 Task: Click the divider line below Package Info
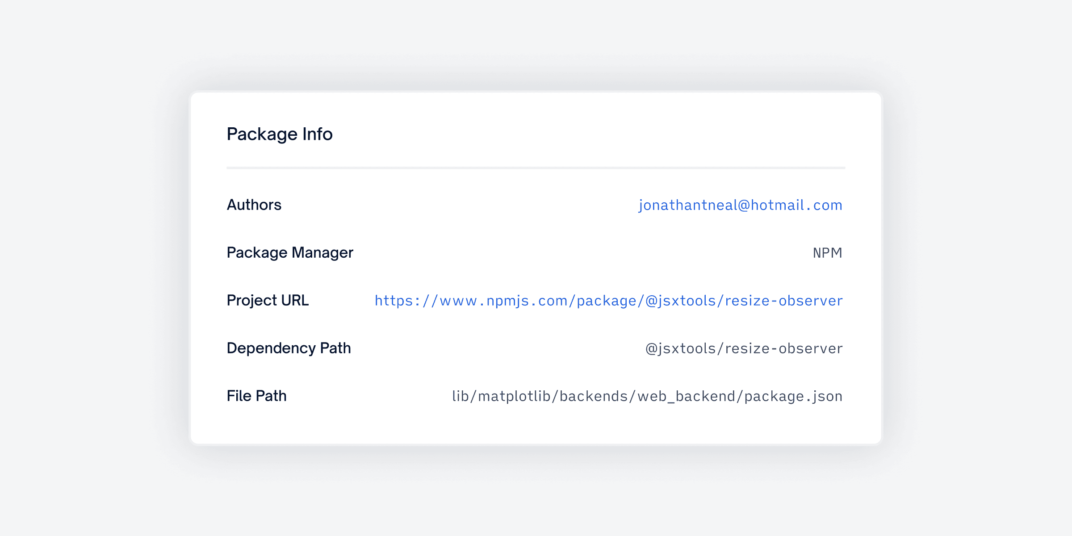point(536,168)
